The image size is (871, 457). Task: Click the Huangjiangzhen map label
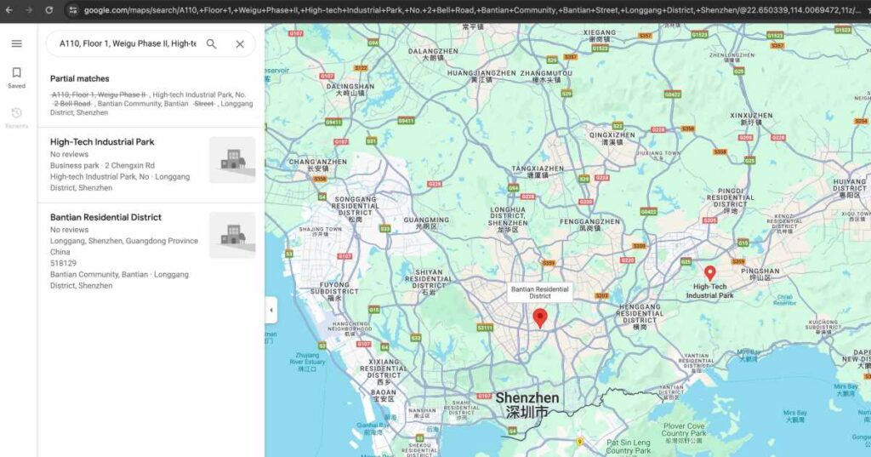(481, 77)
